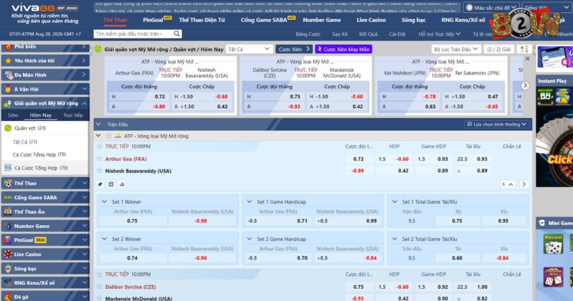The width and height of the screenshot is (573, 301).
Task: Expand Á Vận Hội sidebar section
Action: (45, 89)
